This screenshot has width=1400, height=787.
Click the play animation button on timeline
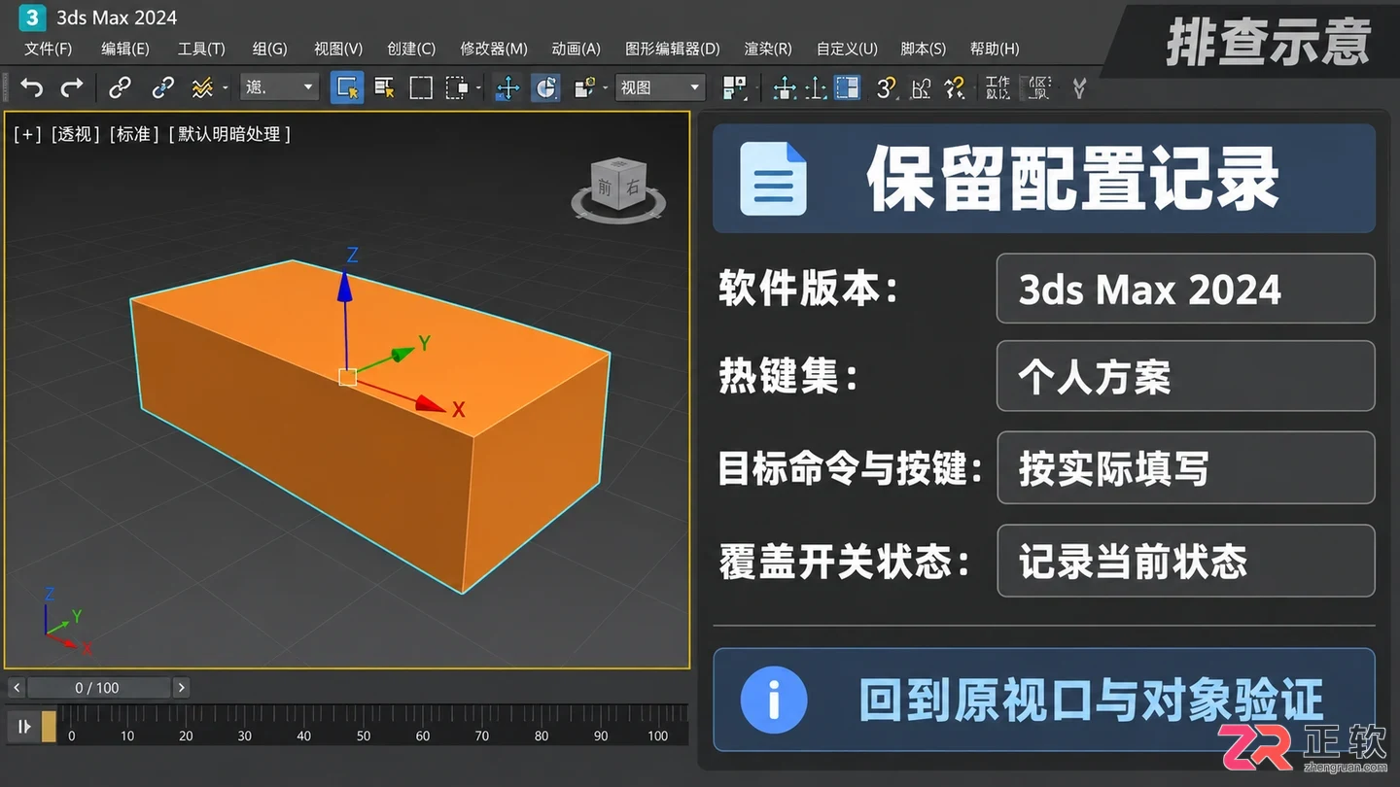click(23, 727)
